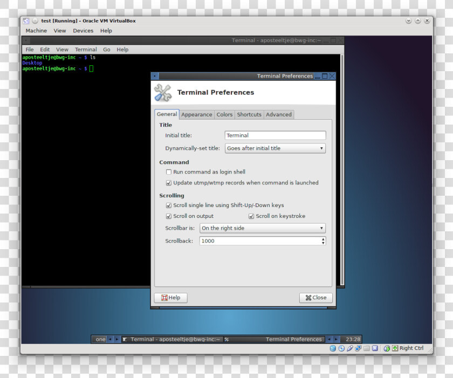Open the Terminal window menu button in its title bar
The width and height of the screenshot is (453, 378).
pyautogui.click(x=26, y=40)
